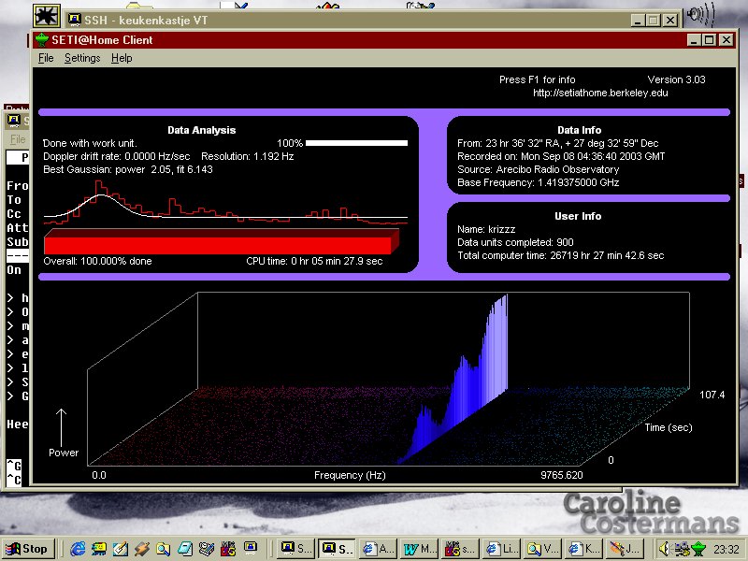Maximize the SSH keukenkastje VT window
Viewport: 748px width, 561px height.
pyautogui.click(x=653, y=20)
